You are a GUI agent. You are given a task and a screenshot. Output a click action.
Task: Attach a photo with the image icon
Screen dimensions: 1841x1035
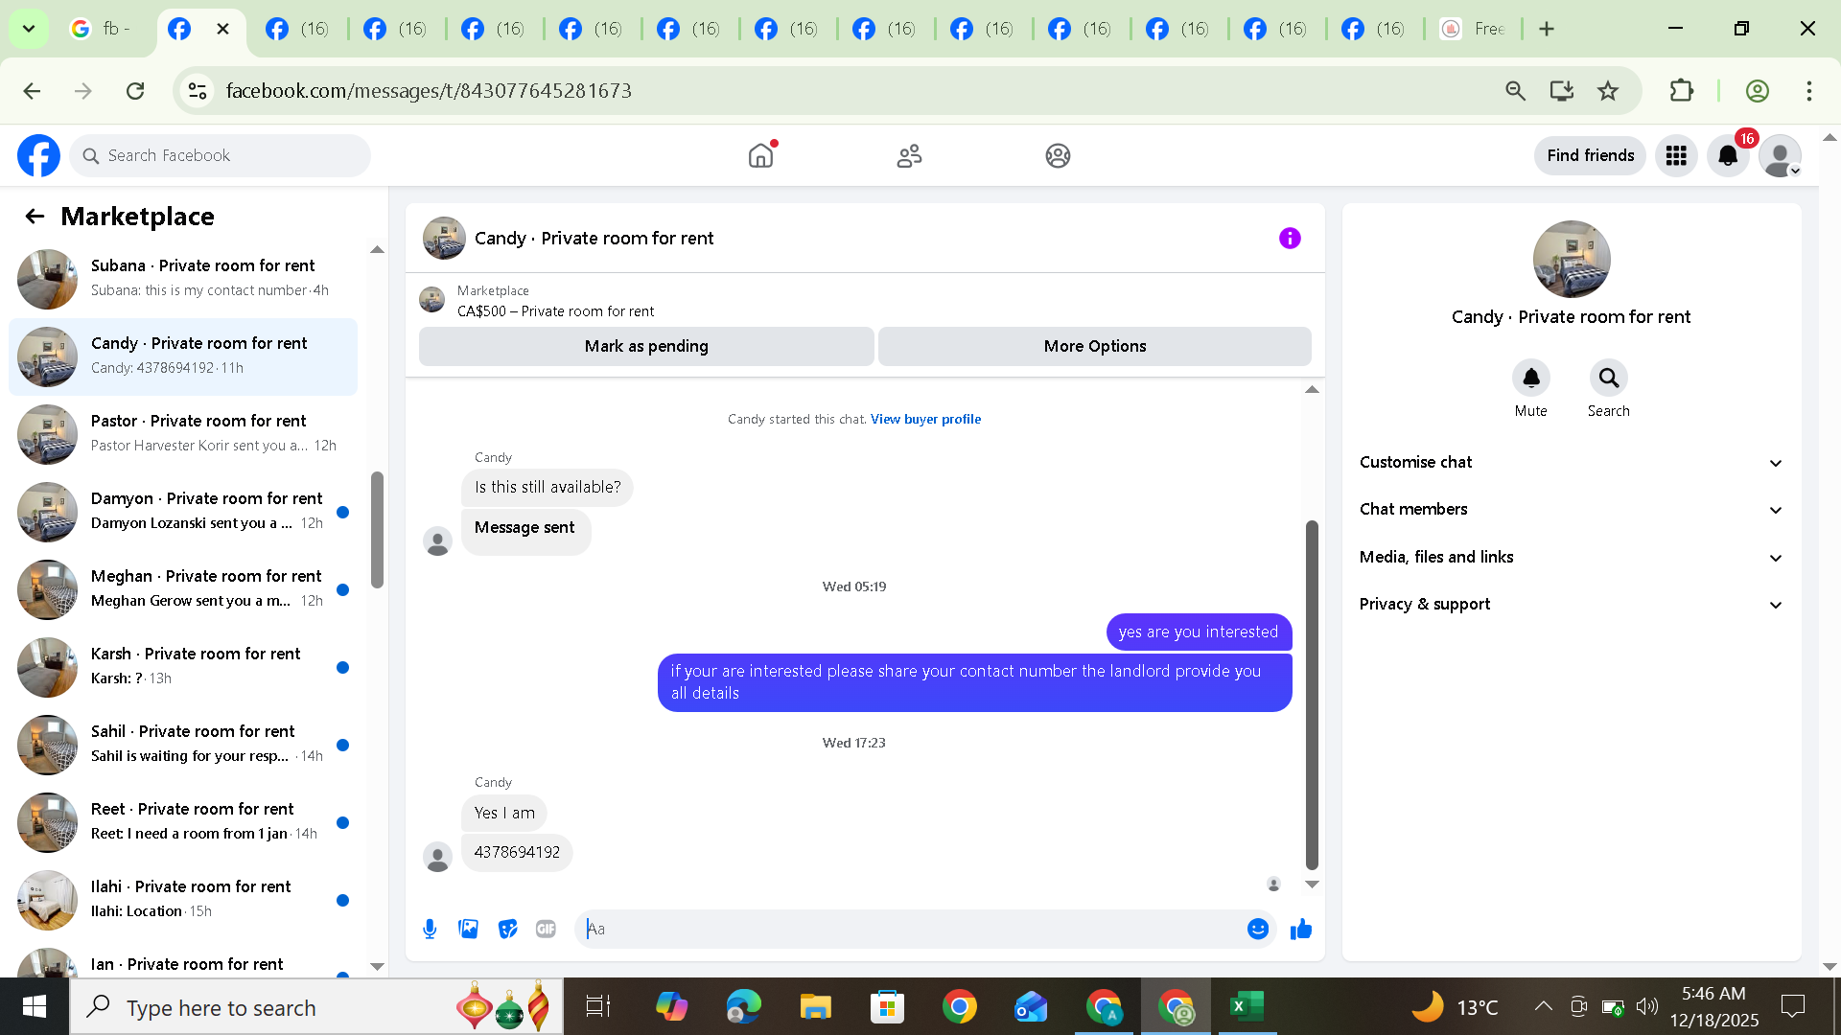click(x=469, y=929)
